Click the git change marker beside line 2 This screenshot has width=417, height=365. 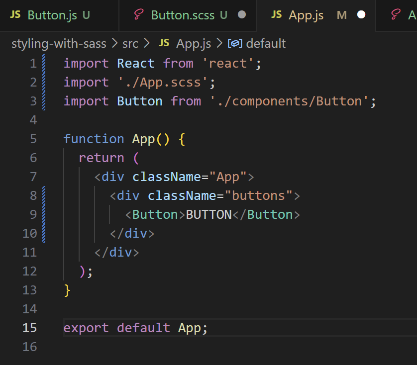[44, 83]
